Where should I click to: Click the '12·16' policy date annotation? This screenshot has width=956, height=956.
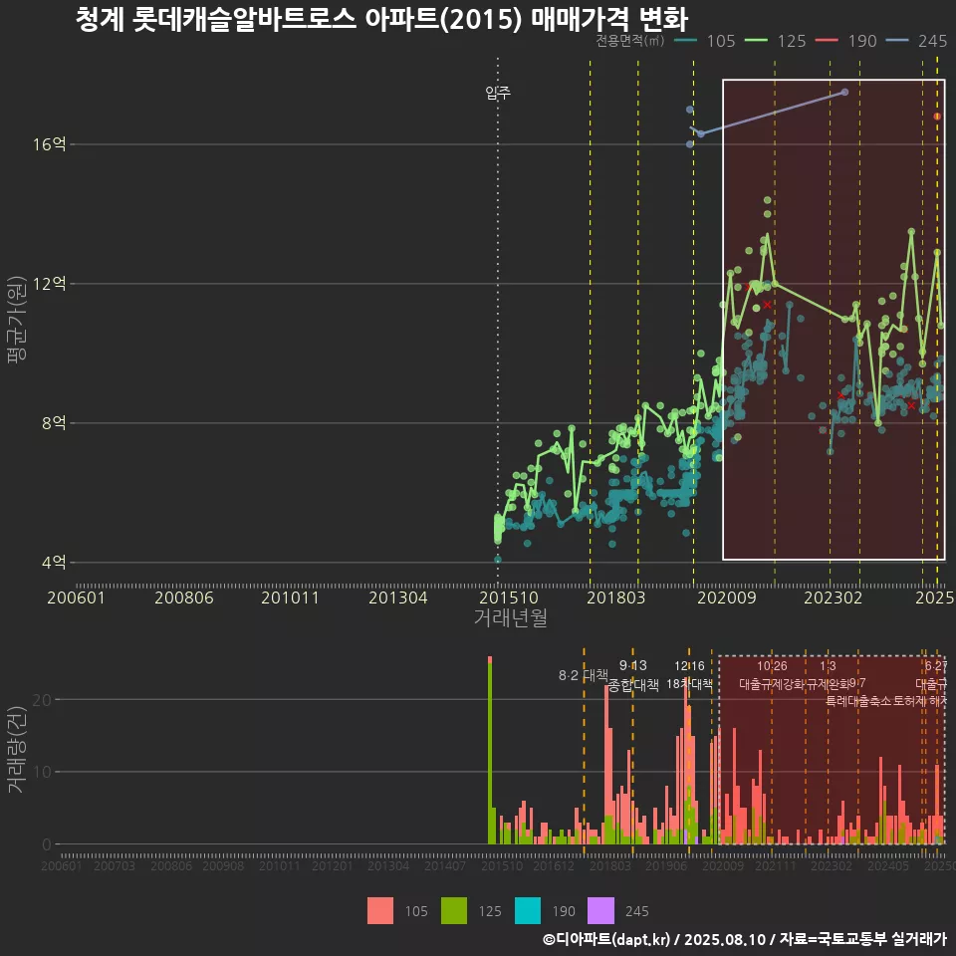tap(689, 666)
